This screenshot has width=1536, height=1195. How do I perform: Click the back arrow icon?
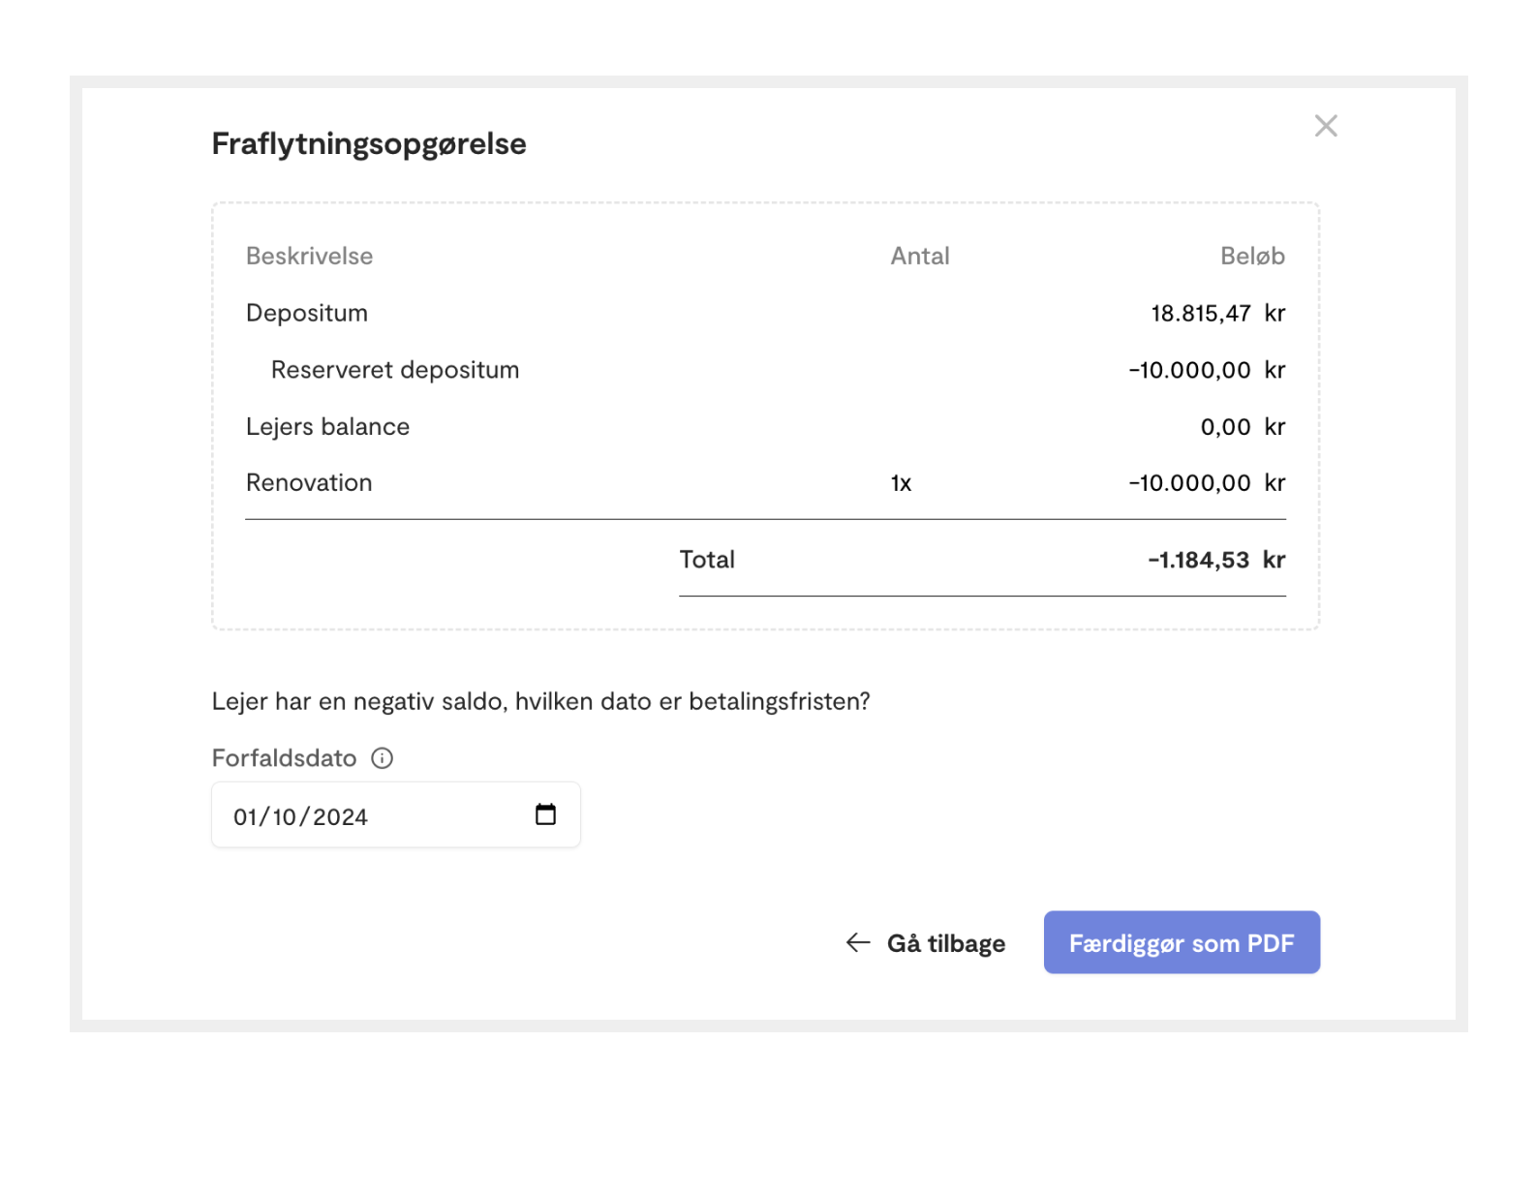pyautogui.click(x=858, y=942)
